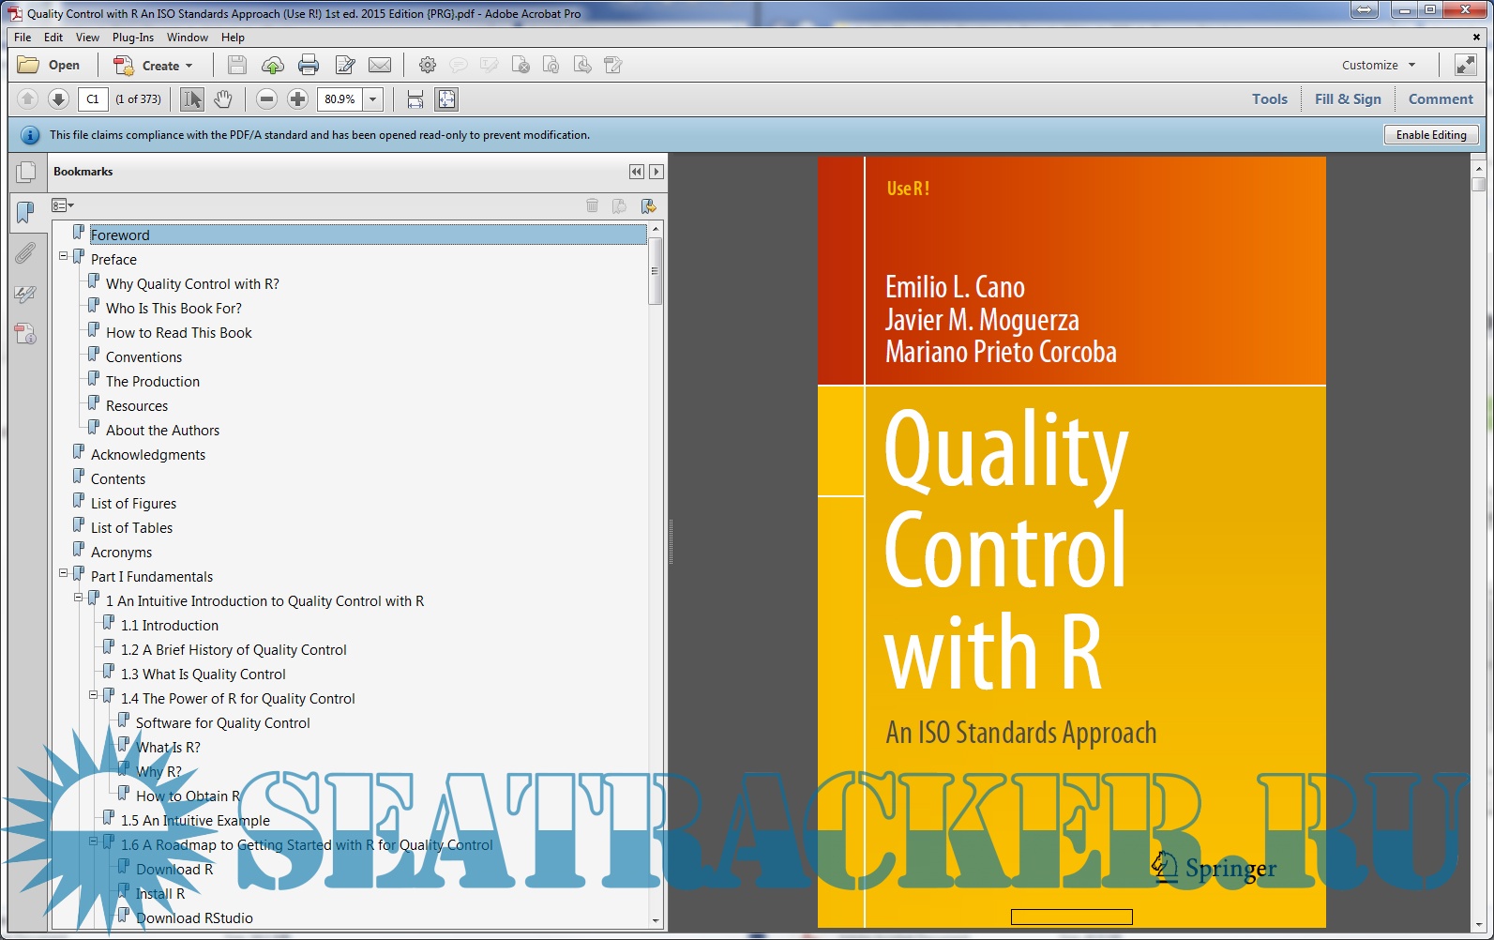Image resolution: width=1494 pixels, height=940 pixels.
Task: Click the Print file icon
Action: pyautogui.click(x=308, y=65)
